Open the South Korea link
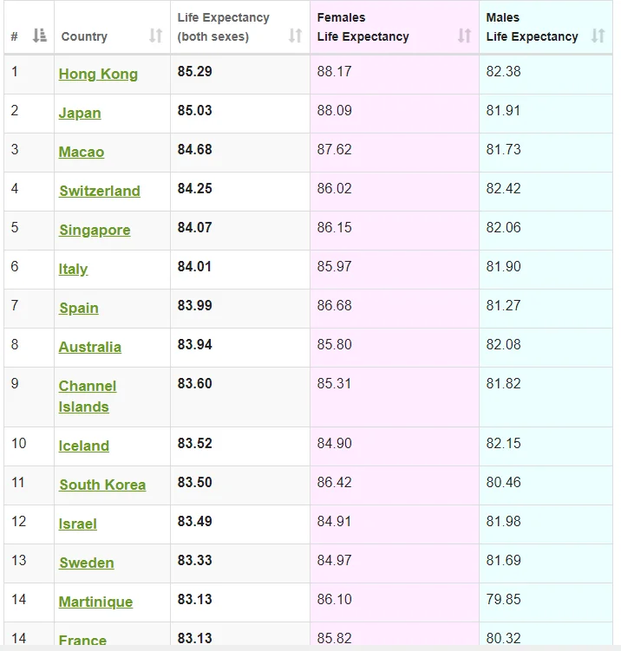621x651 pixels. (102, 485)
